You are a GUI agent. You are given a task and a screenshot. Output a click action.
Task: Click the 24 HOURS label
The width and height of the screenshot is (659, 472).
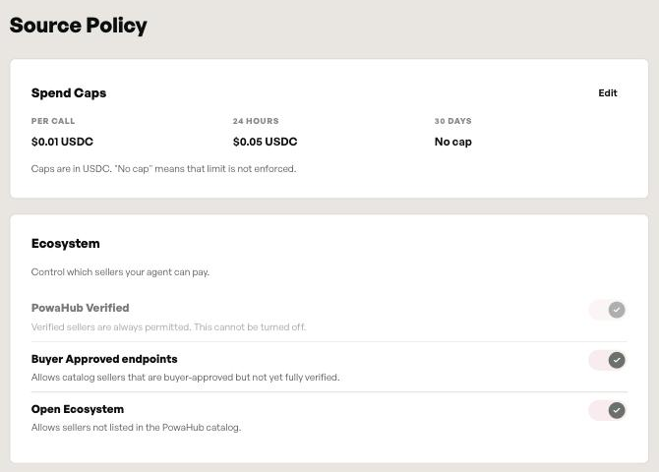[256, 121]
